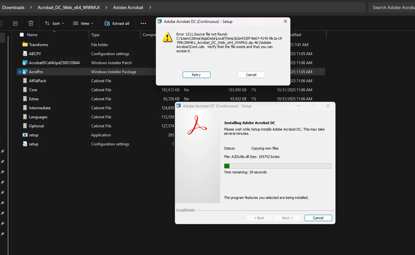Close the Installing Adobe Acrobat DC window
Viewport: 415px width, 255px height.
(328, 106)
